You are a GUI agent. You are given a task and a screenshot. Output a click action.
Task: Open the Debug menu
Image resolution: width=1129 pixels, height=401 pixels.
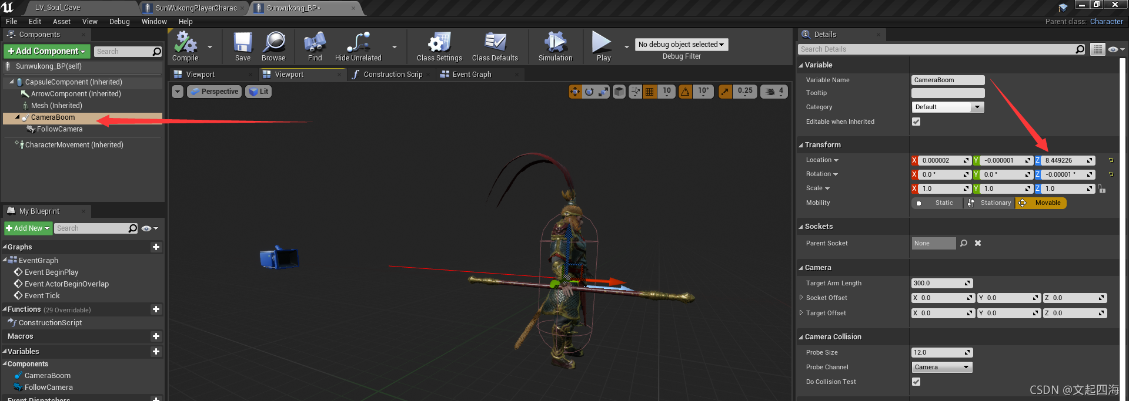point(119,22)
